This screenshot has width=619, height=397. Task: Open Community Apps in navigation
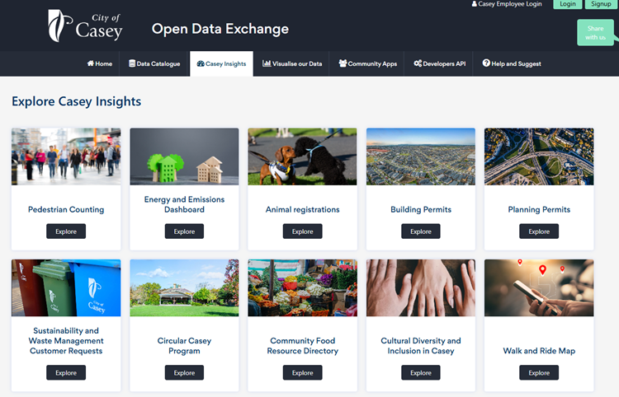tap(368, 63)
